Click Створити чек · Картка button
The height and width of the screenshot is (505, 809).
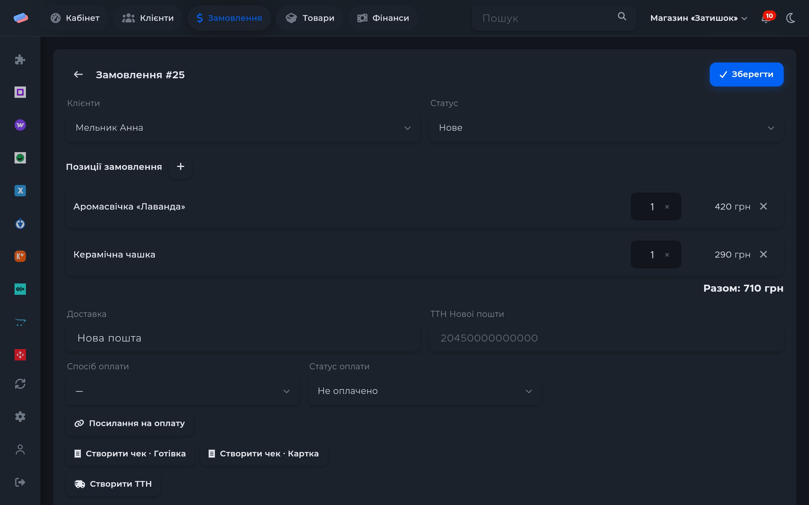[264, 454]
